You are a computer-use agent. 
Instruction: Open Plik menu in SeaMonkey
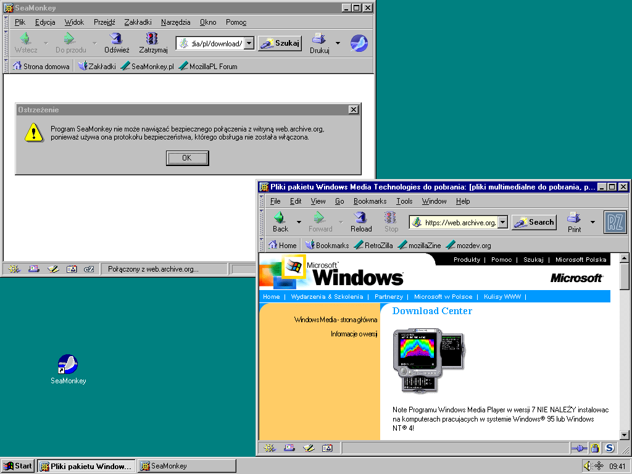pyautogui.click(x=20, y=22)
